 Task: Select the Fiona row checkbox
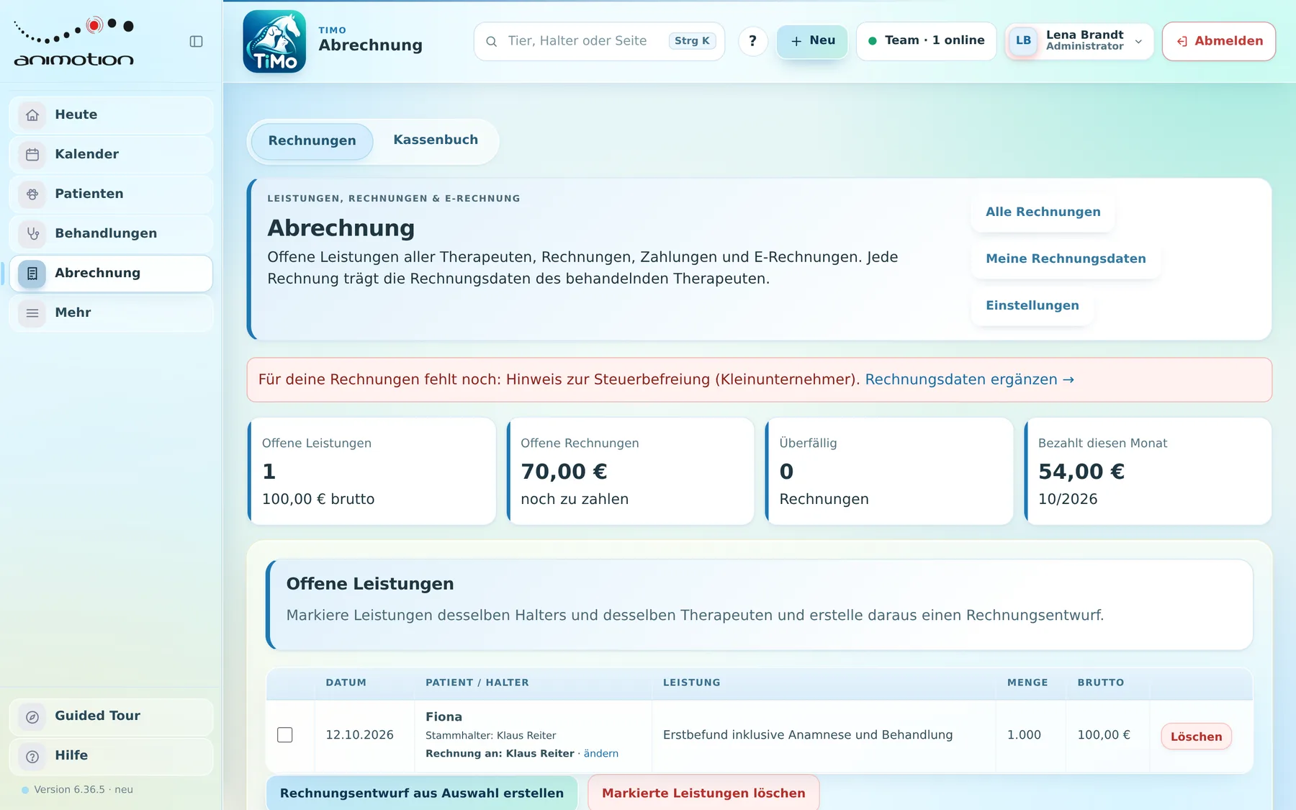285,734
